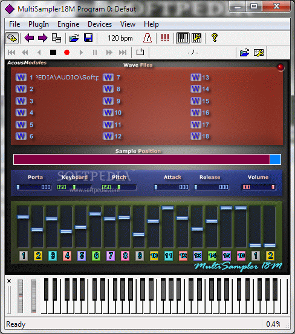Load wave file into slot W 13
This screenshot has width=295, height=334.
[x=196, y=78]
